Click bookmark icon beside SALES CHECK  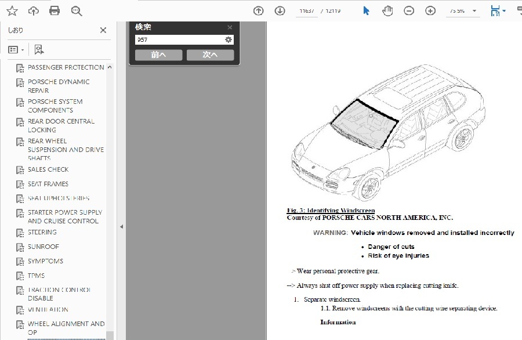tap(20, 170)
